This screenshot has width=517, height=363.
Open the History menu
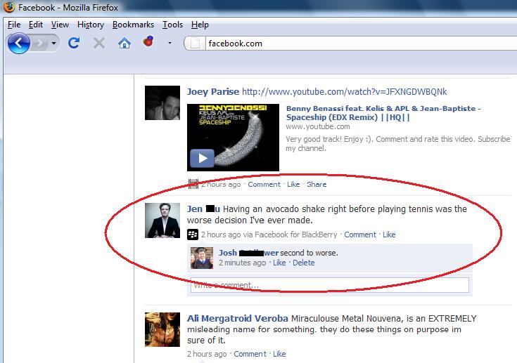coord(91,25)
